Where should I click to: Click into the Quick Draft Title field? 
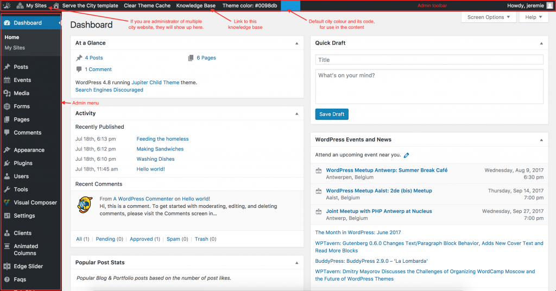pyautogui.click(x=429, y=60)
